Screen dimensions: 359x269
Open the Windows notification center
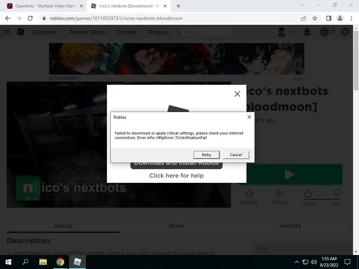click(347, 262)
